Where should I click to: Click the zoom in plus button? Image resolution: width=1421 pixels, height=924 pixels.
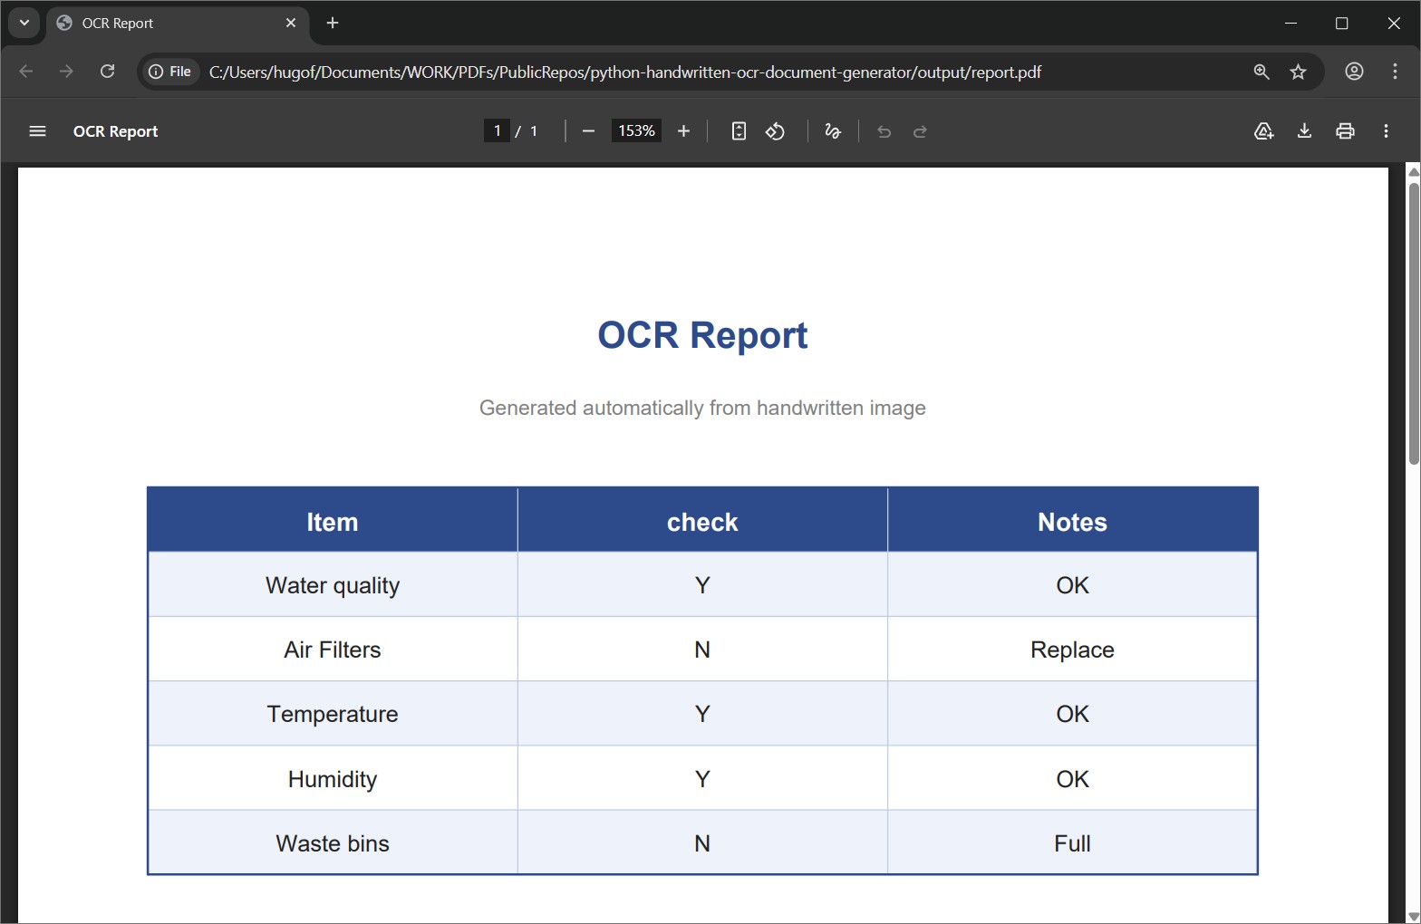click(683, 131)
